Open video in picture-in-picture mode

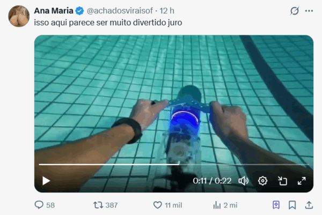pyautogui.click(x=282, y=181)
